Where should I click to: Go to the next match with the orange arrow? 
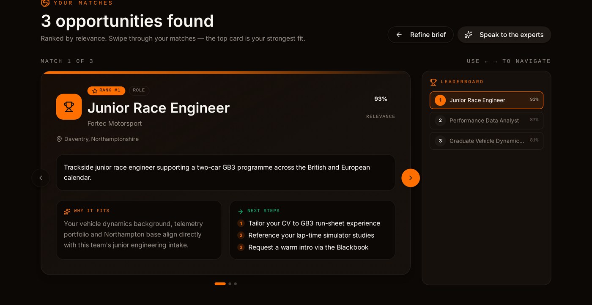point(411,178)
